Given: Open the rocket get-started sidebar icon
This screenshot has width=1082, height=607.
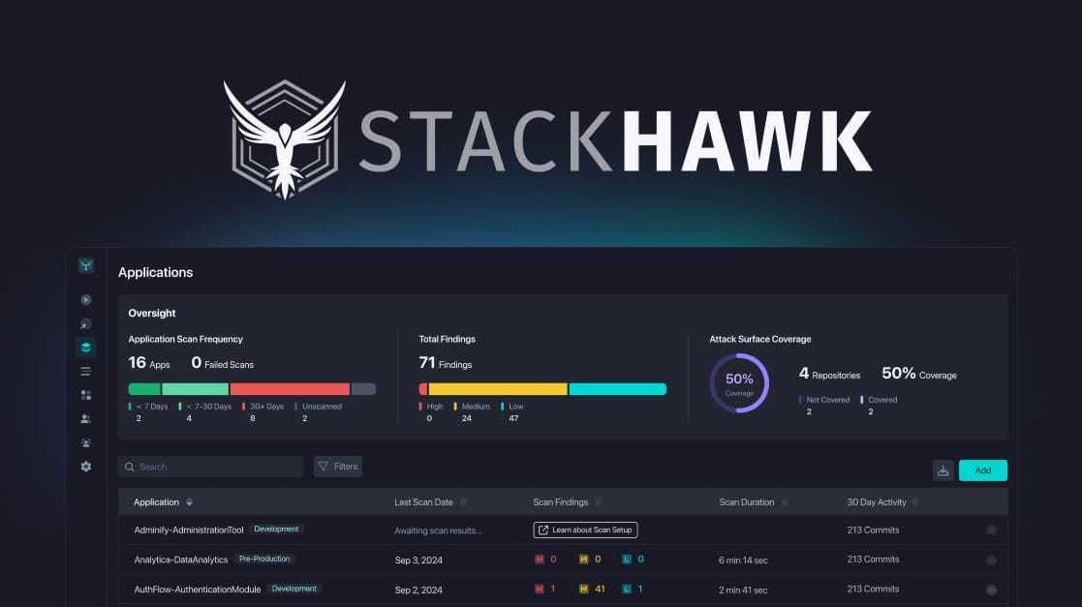Looking at the screenshot, I should click(85, 324).
